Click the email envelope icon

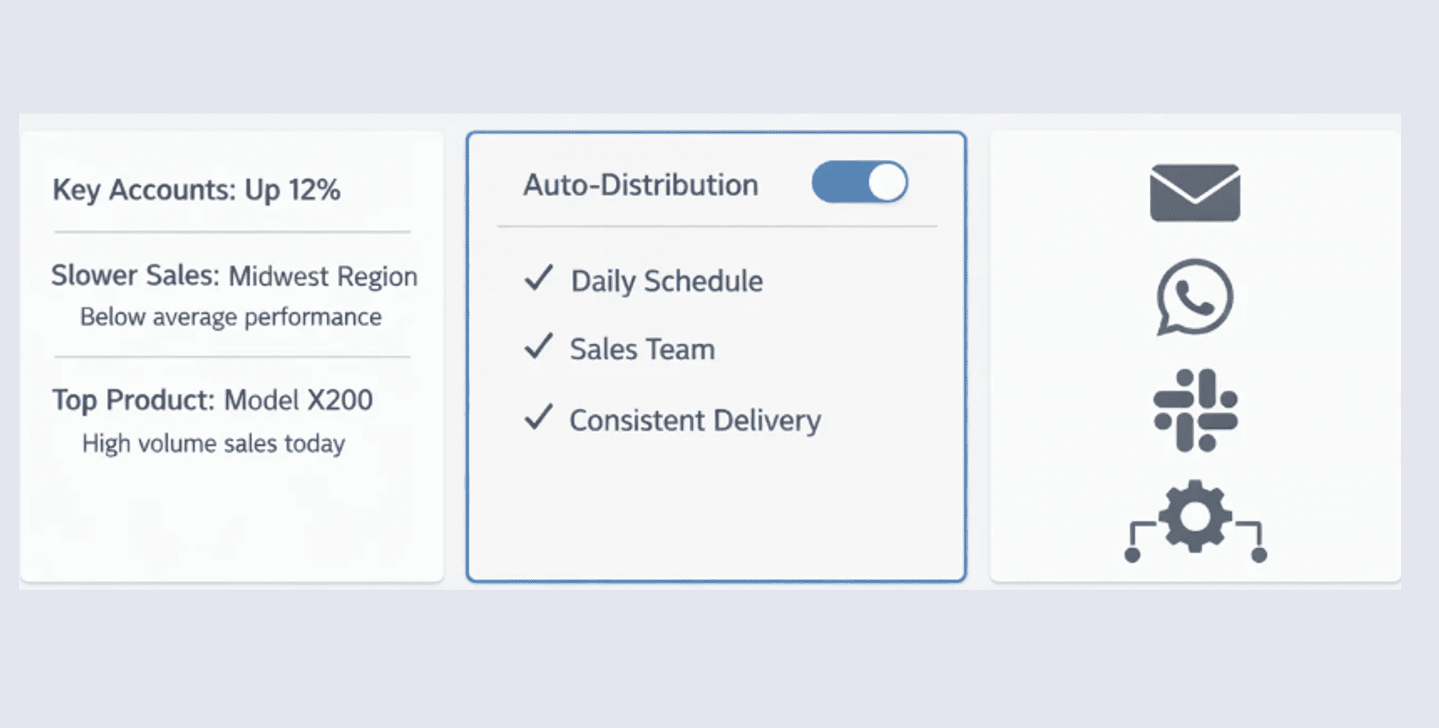tap(1194, 193)
